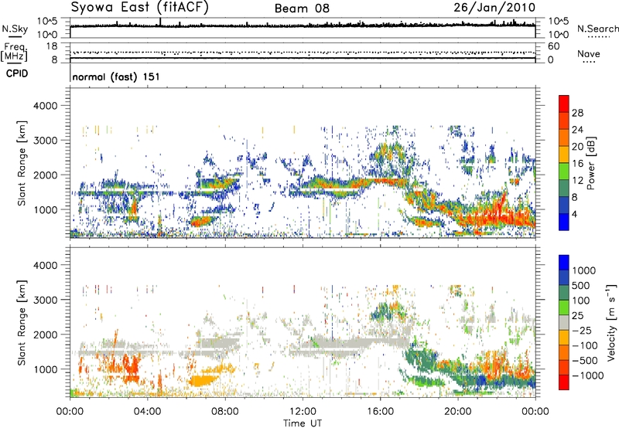This screenshot has width=619, height=428.
Task: Pick the red bottom Velocity colorbar segment
Action: [564, 382]
